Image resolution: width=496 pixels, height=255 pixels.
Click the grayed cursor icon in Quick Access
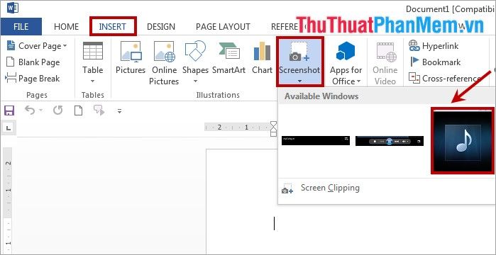click(x=99, y=110)
